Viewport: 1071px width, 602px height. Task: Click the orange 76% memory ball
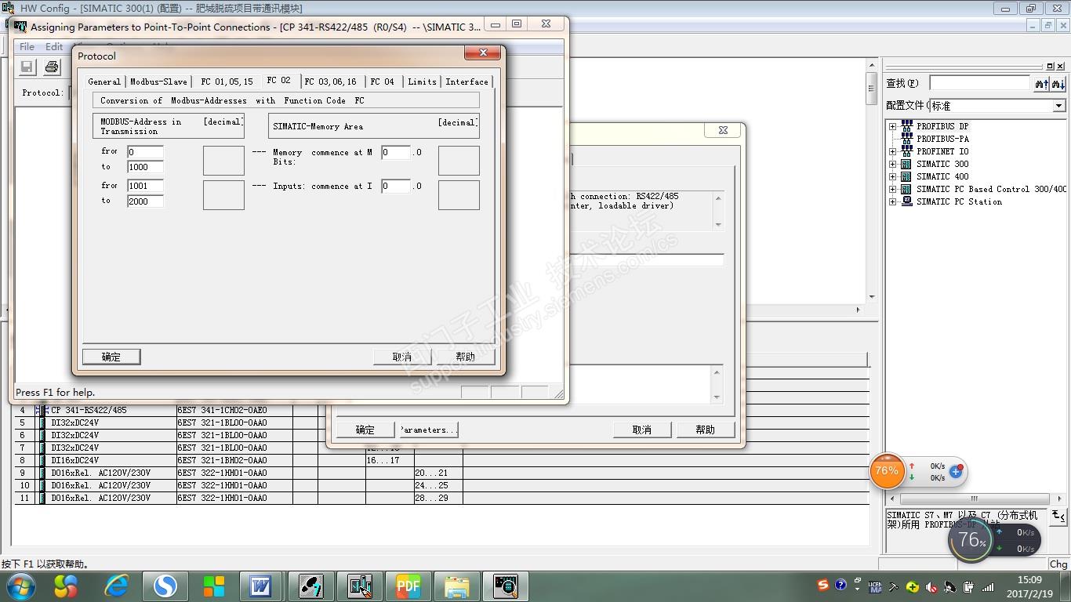point(887,471)
